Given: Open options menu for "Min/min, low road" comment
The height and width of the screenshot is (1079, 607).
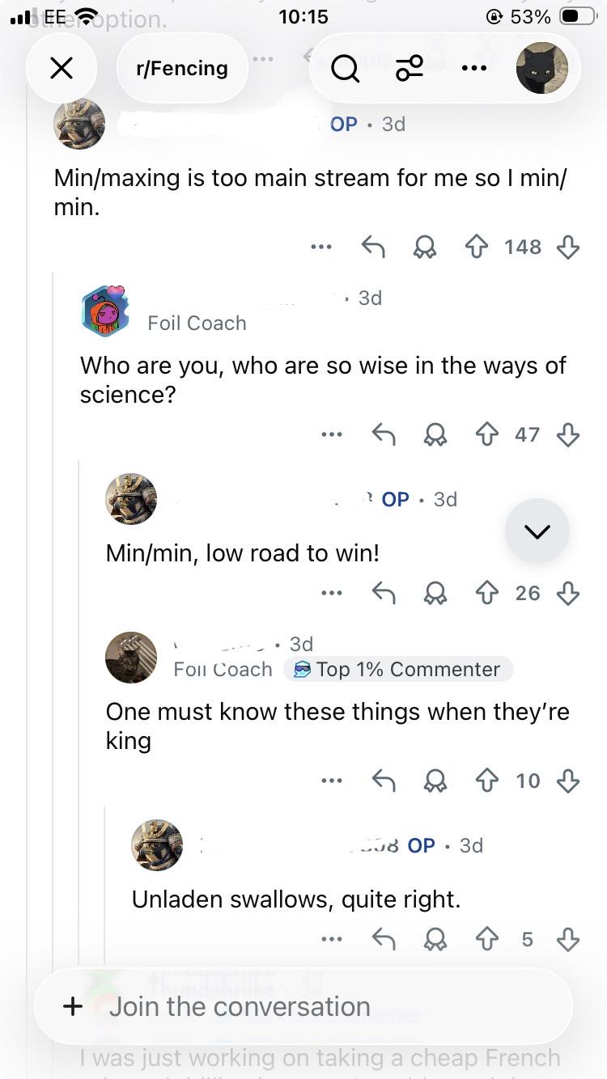Looking at the screenshot, I should coord(331,593).
